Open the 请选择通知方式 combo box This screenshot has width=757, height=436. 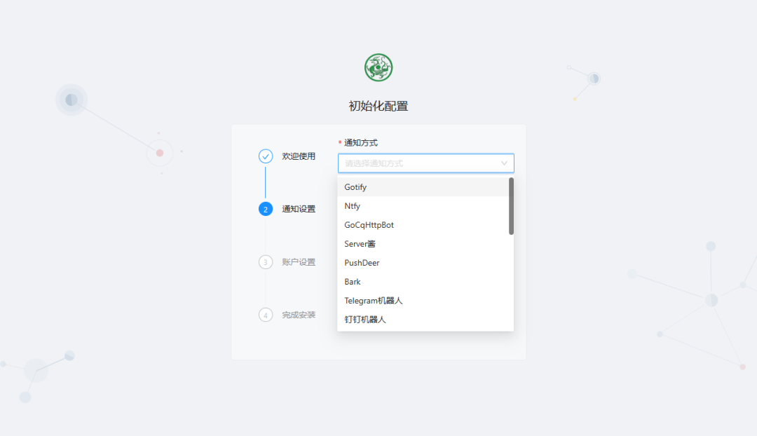(x=421, y=163)
